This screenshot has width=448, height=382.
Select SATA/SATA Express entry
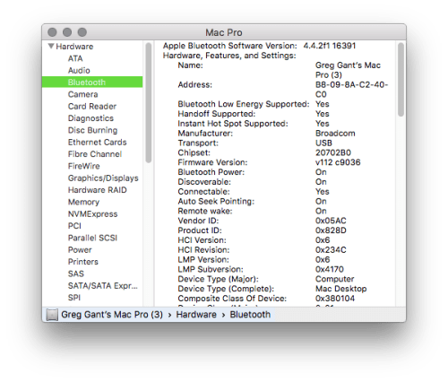[103, 286]
